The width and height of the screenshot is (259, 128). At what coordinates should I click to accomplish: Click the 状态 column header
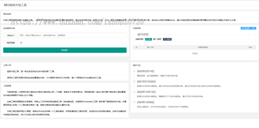(x=250, y=47)
